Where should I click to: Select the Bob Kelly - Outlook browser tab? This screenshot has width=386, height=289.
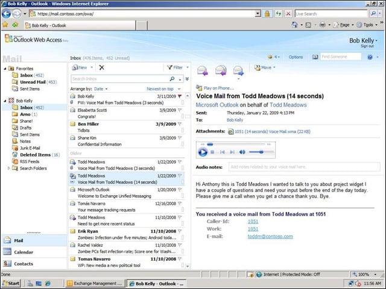click(80, 25)
